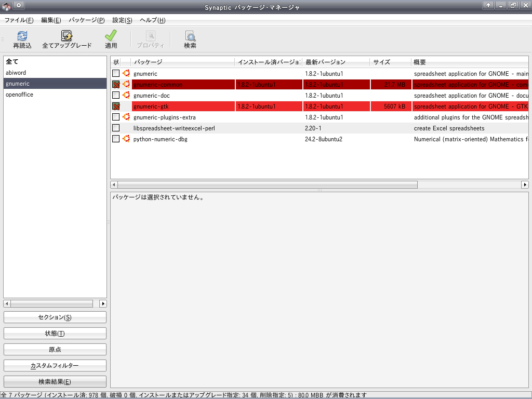Click package list horizontal scrollbar thumb

coord(268,184)
